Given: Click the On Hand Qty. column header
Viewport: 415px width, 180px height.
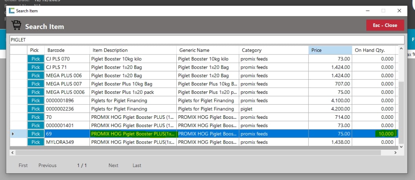Looking at the screenshot, I should point(374,50).
